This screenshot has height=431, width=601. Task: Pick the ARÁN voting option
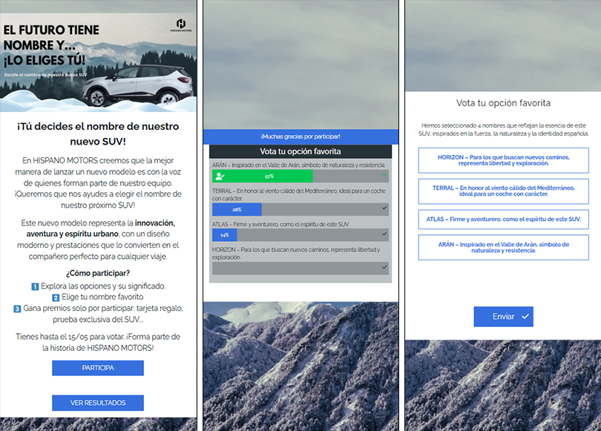(503, 248)
